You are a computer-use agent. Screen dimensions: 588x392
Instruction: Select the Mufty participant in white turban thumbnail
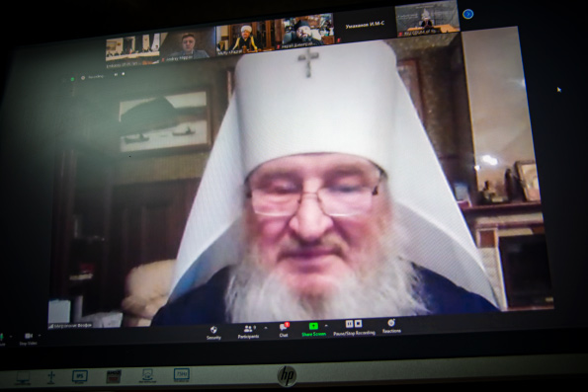pos(246,39)
